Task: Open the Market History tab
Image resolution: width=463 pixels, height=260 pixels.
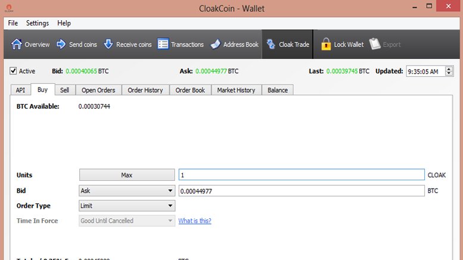Action: (236, 90)
